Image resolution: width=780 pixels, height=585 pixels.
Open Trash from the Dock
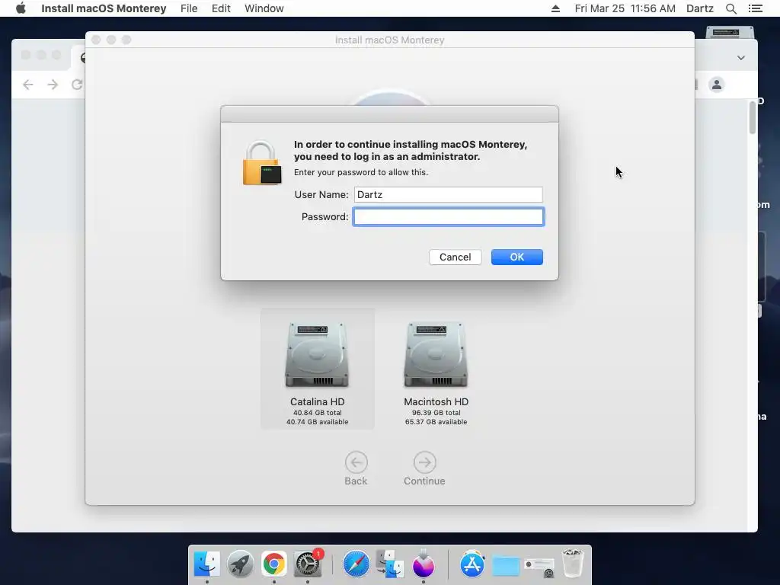(x=573, y=564)
